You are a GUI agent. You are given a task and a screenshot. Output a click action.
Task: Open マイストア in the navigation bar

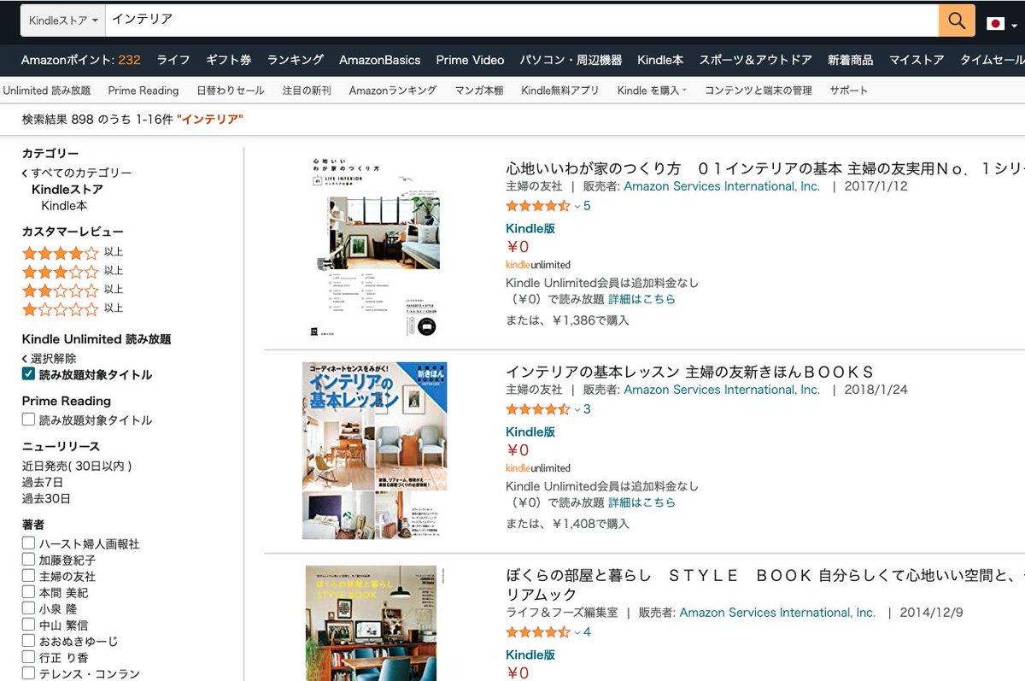pyautogui.click(x=917, y=60)
